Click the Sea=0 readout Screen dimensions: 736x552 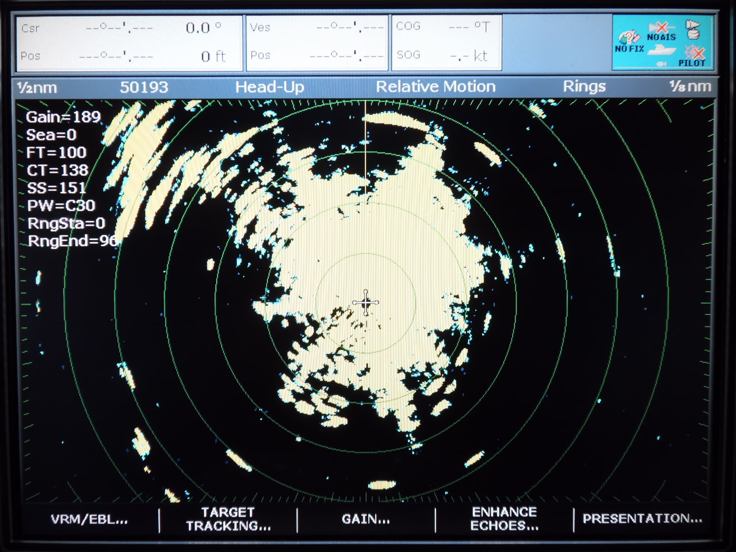[x=51, y=135]
